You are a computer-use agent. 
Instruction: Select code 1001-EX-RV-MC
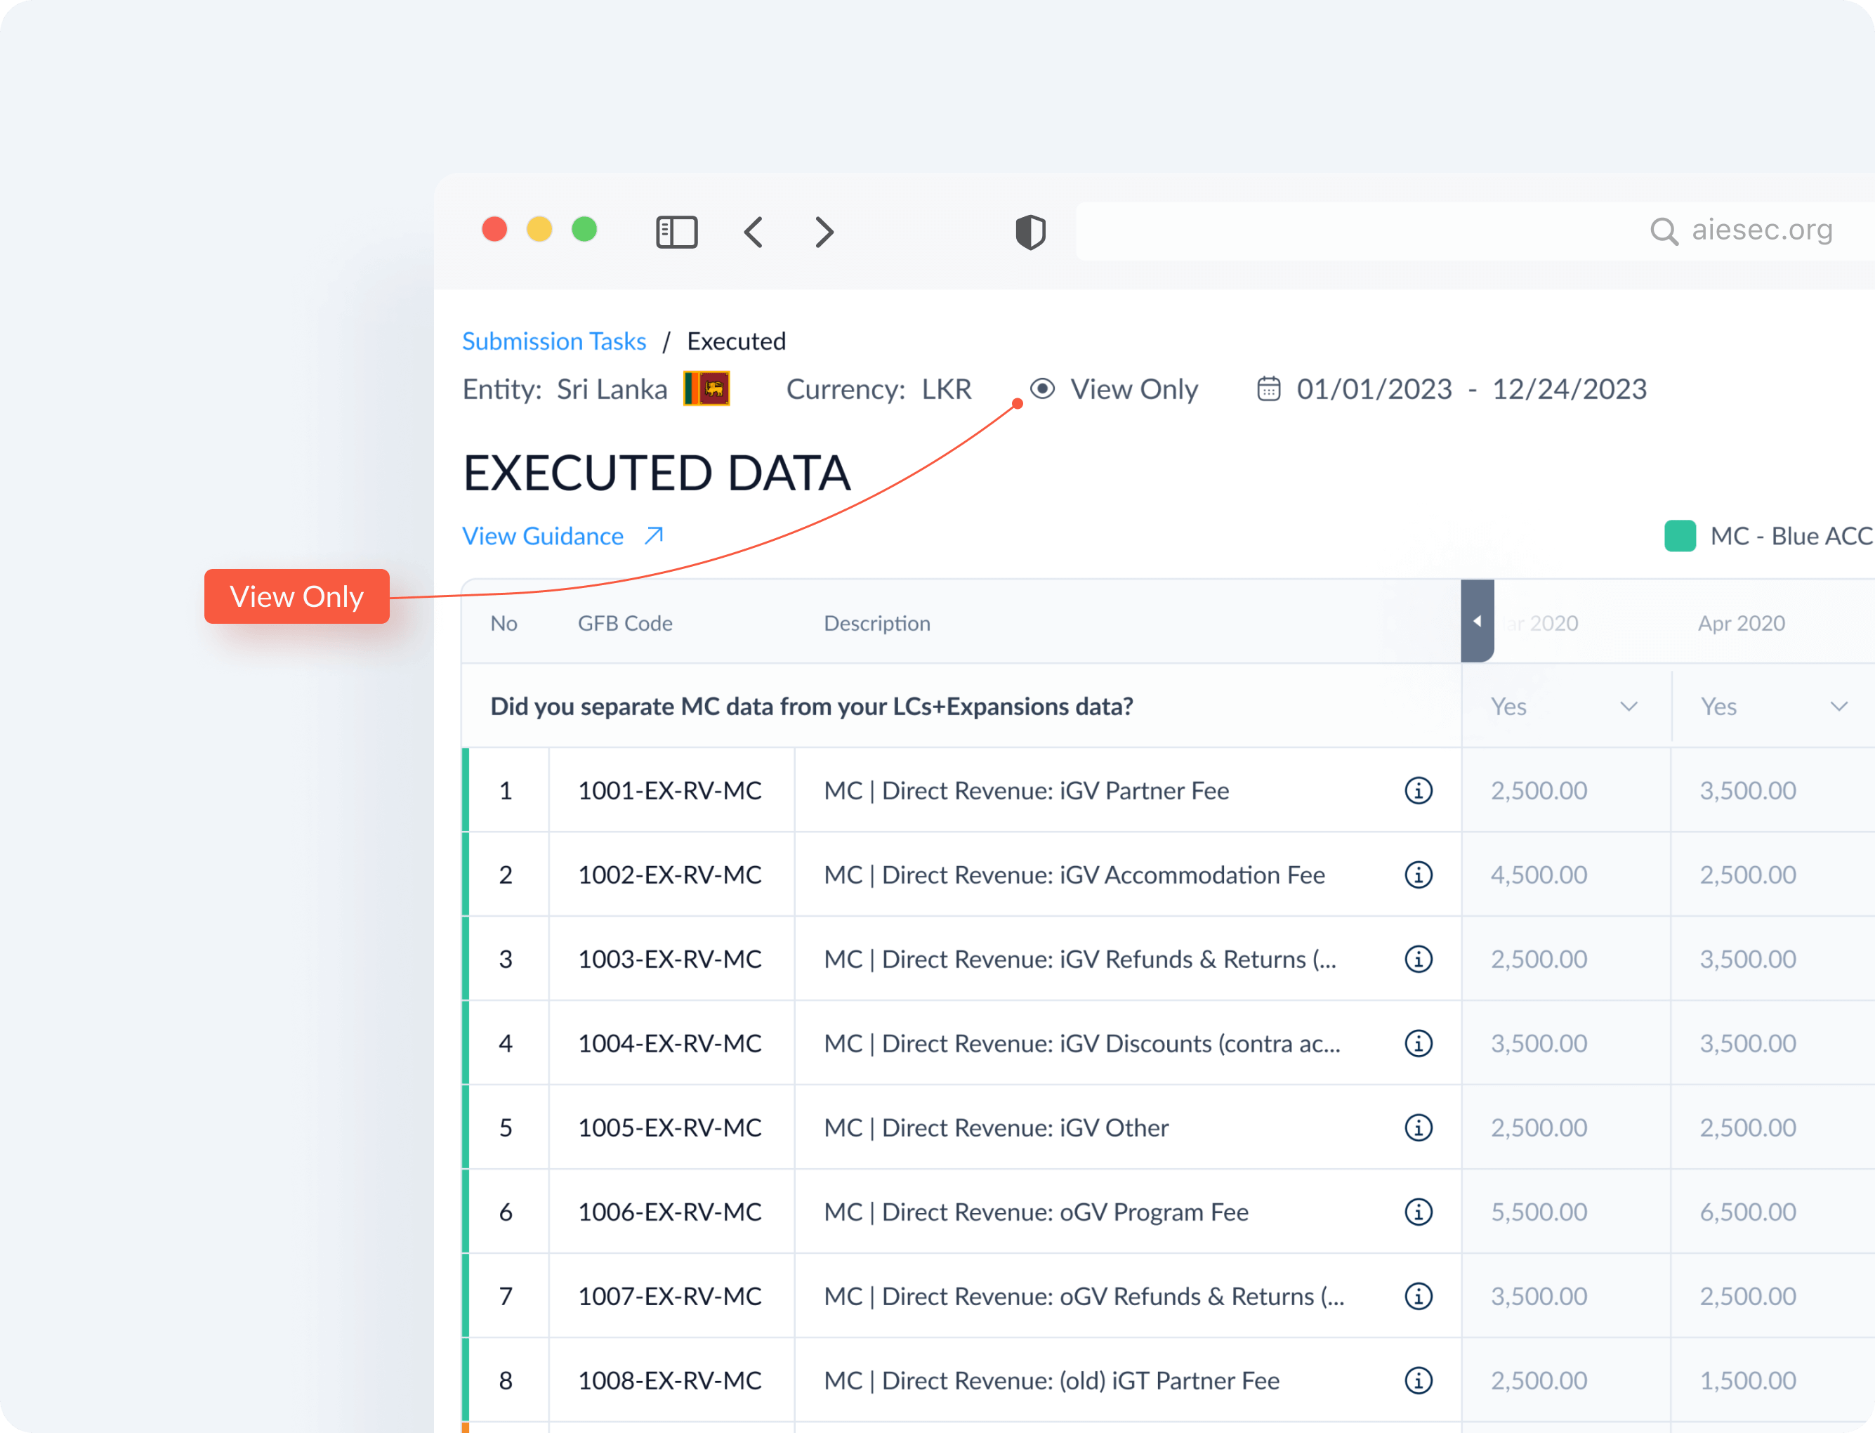(x=670, y=791)
